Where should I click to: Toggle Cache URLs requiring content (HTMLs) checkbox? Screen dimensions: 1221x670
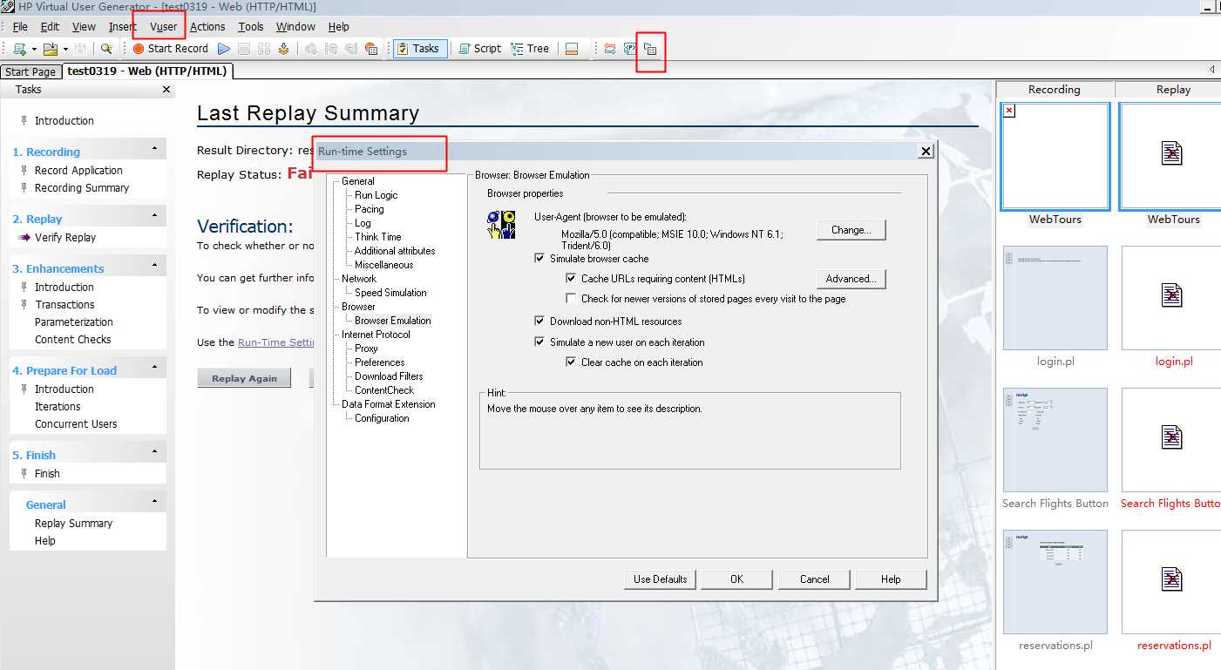(x=571, y=279)
